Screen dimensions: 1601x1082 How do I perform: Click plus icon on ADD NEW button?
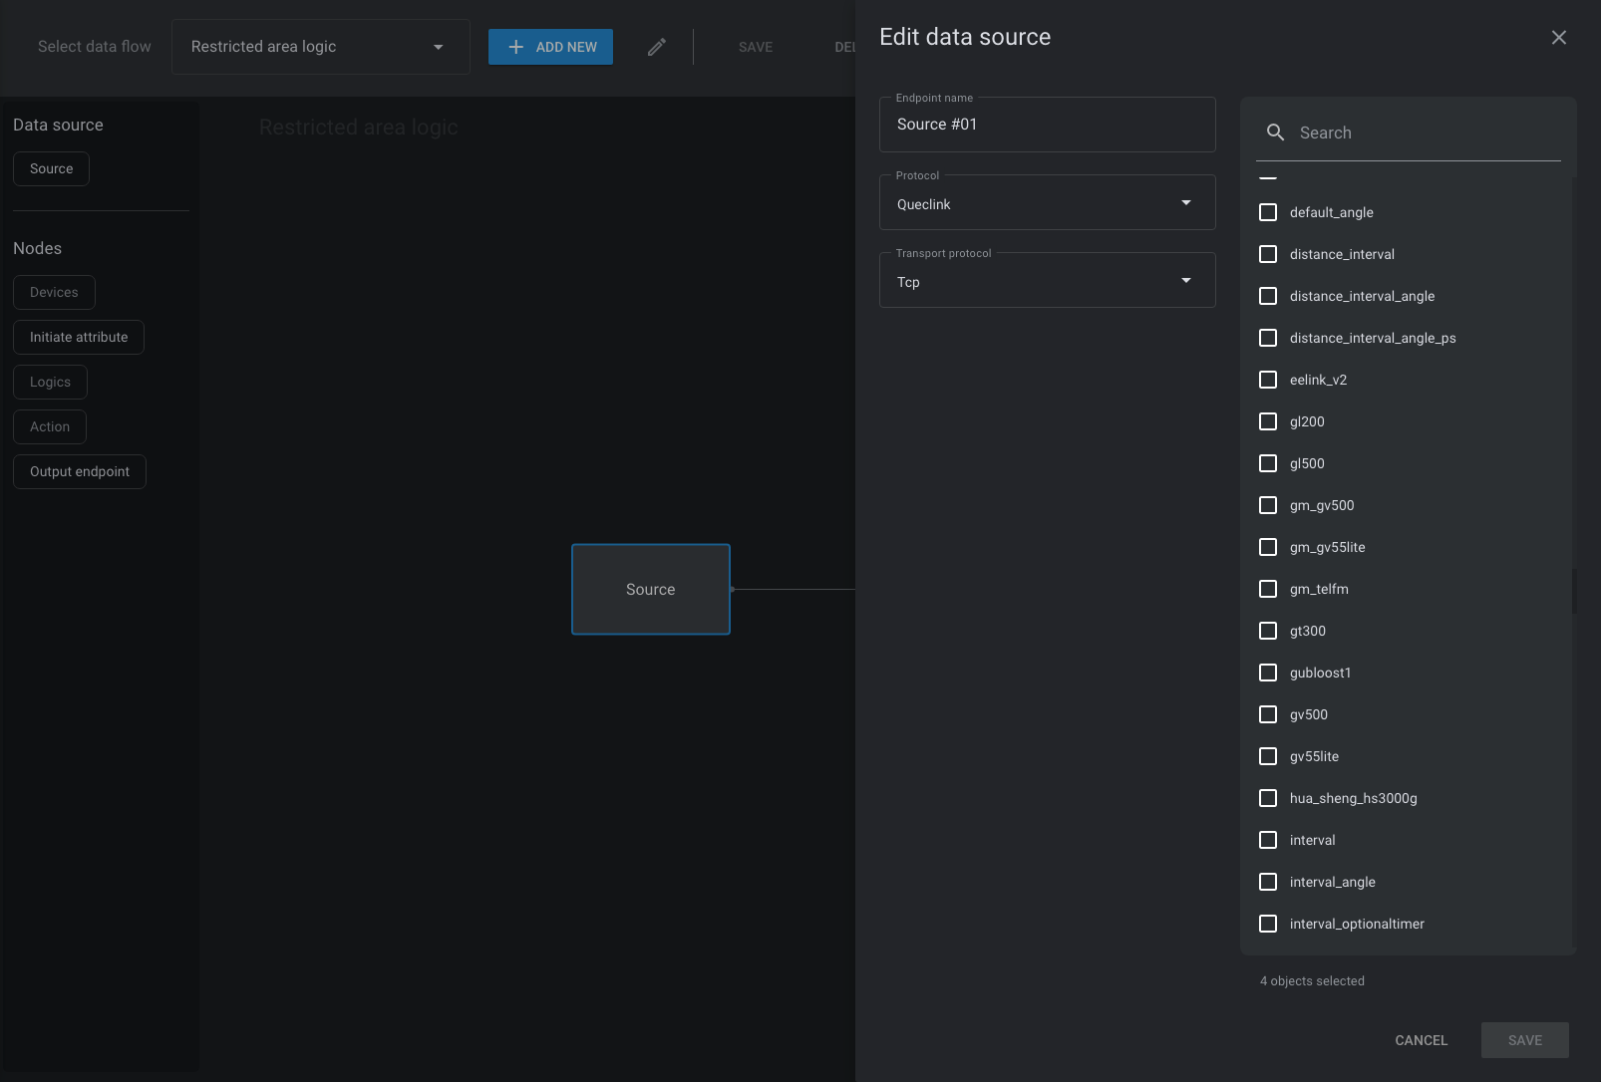(x=516, y=47)
